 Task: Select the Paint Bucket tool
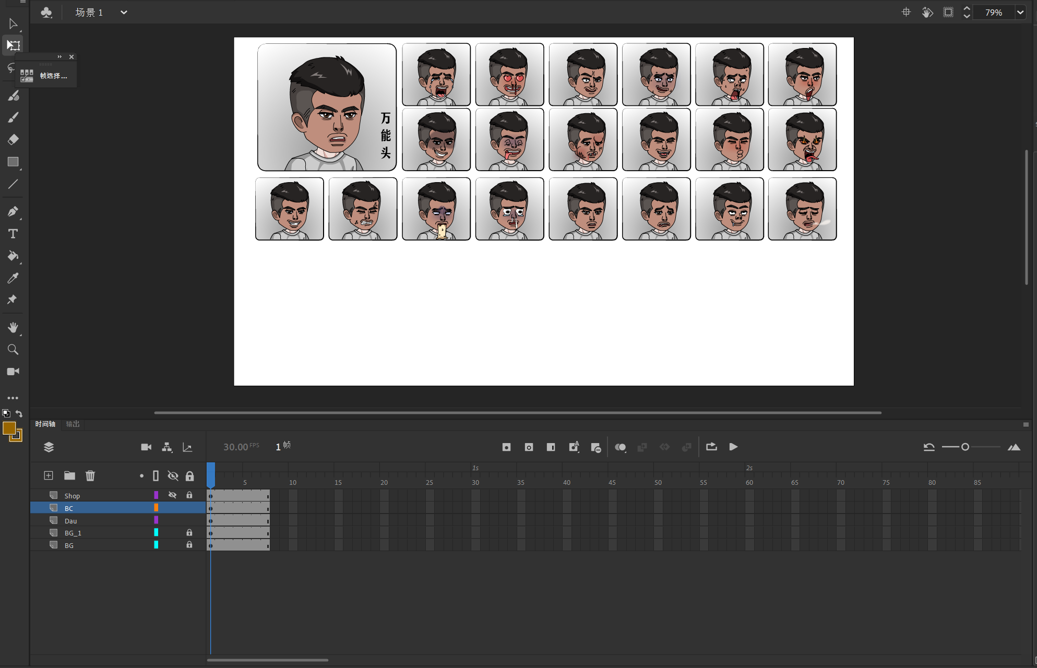pos(13,256)
